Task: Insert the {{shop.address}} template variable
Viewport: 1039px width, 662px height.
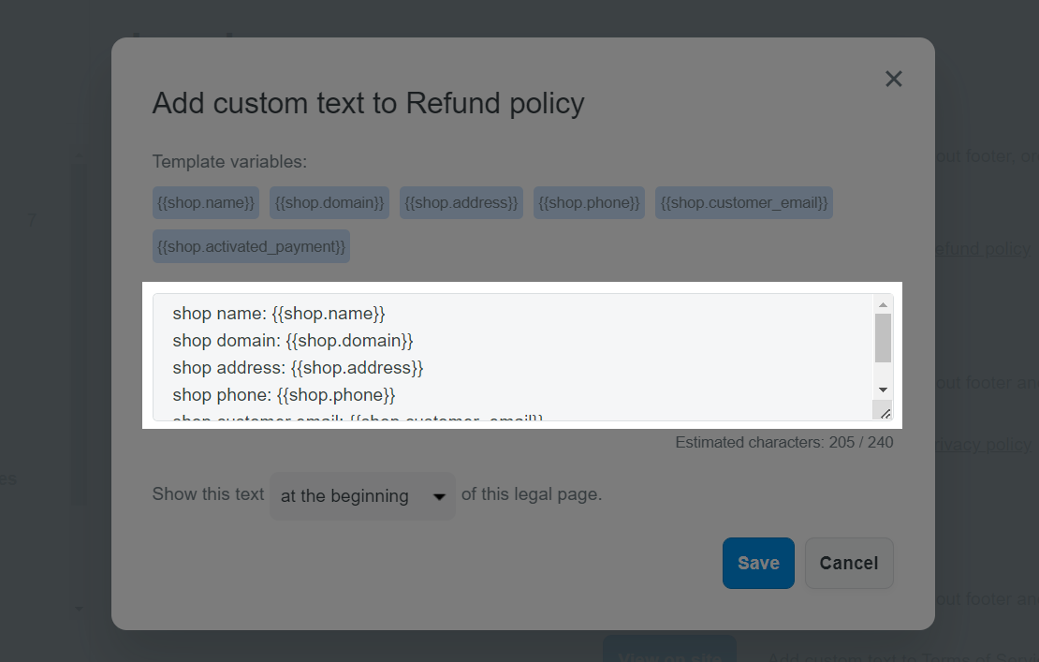Action: point(461,203)
